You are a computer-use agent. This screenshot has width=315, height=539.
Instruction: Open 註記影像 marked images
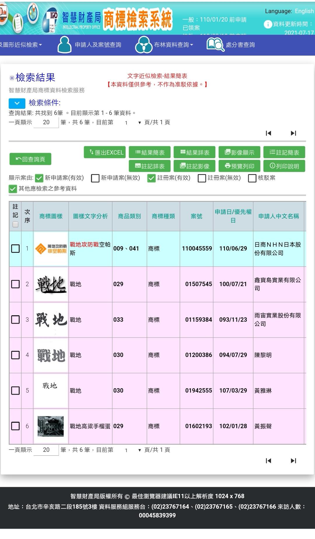195,166
